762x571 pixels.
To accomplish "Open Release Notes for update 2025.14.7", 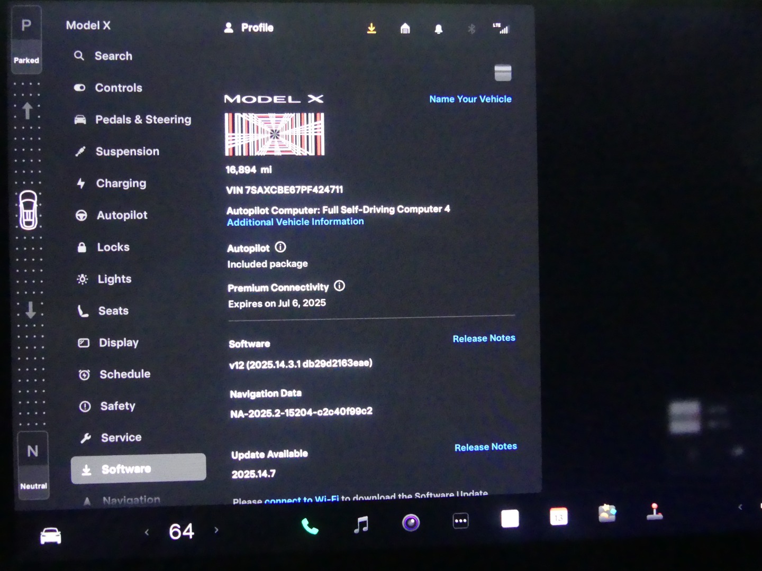I will [x=485, y=447].
